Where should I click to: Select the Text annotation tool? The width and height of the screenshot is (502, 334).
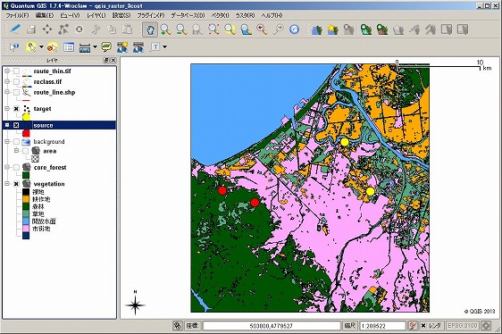tap(155, 47)
